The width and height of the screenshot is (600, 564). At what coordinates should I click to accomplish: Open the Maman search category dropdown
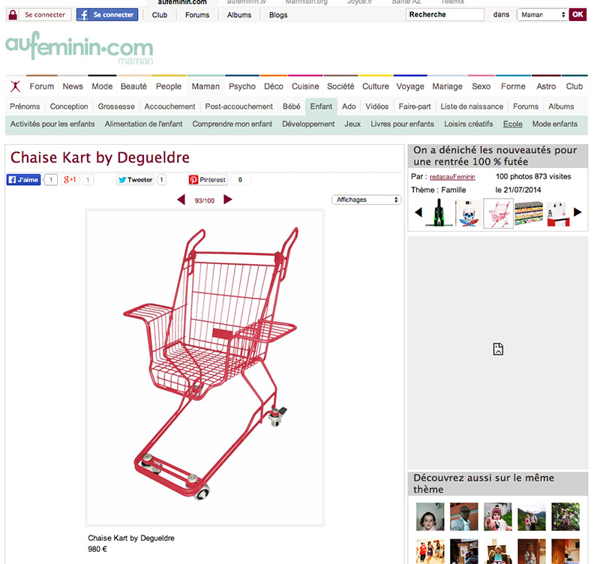coord(542,15)
